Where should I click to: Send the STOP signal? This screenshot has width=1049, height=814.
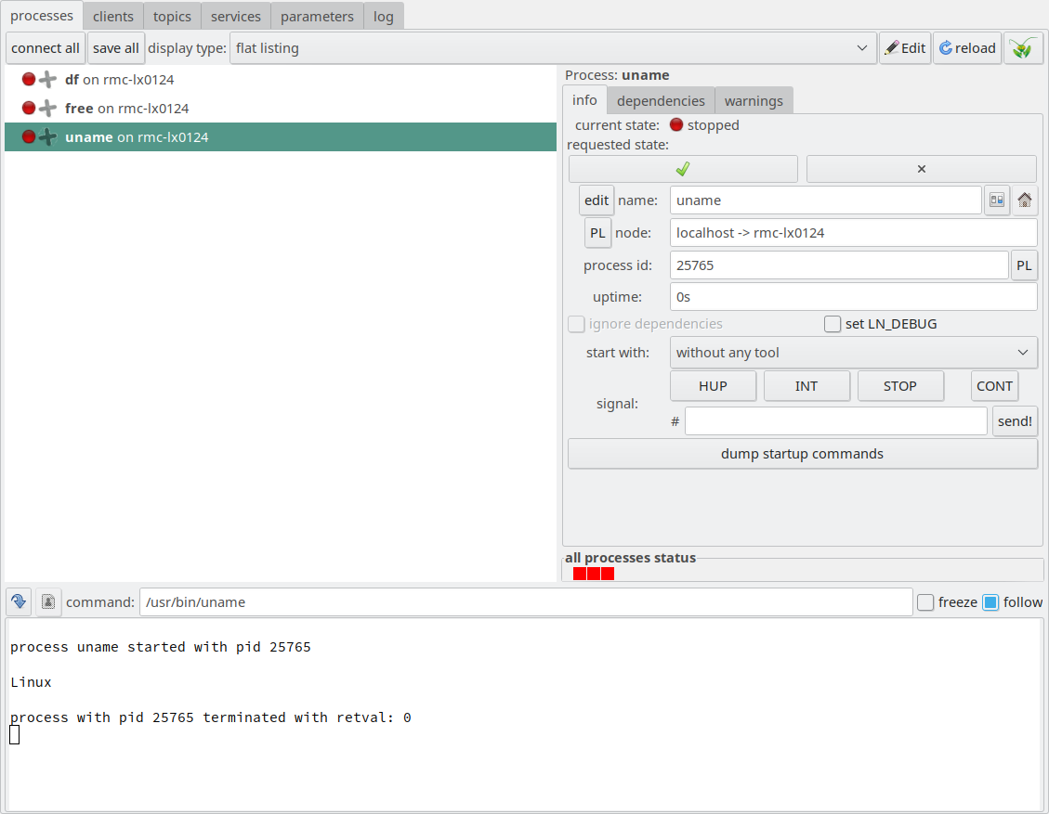tap(899, 385)
